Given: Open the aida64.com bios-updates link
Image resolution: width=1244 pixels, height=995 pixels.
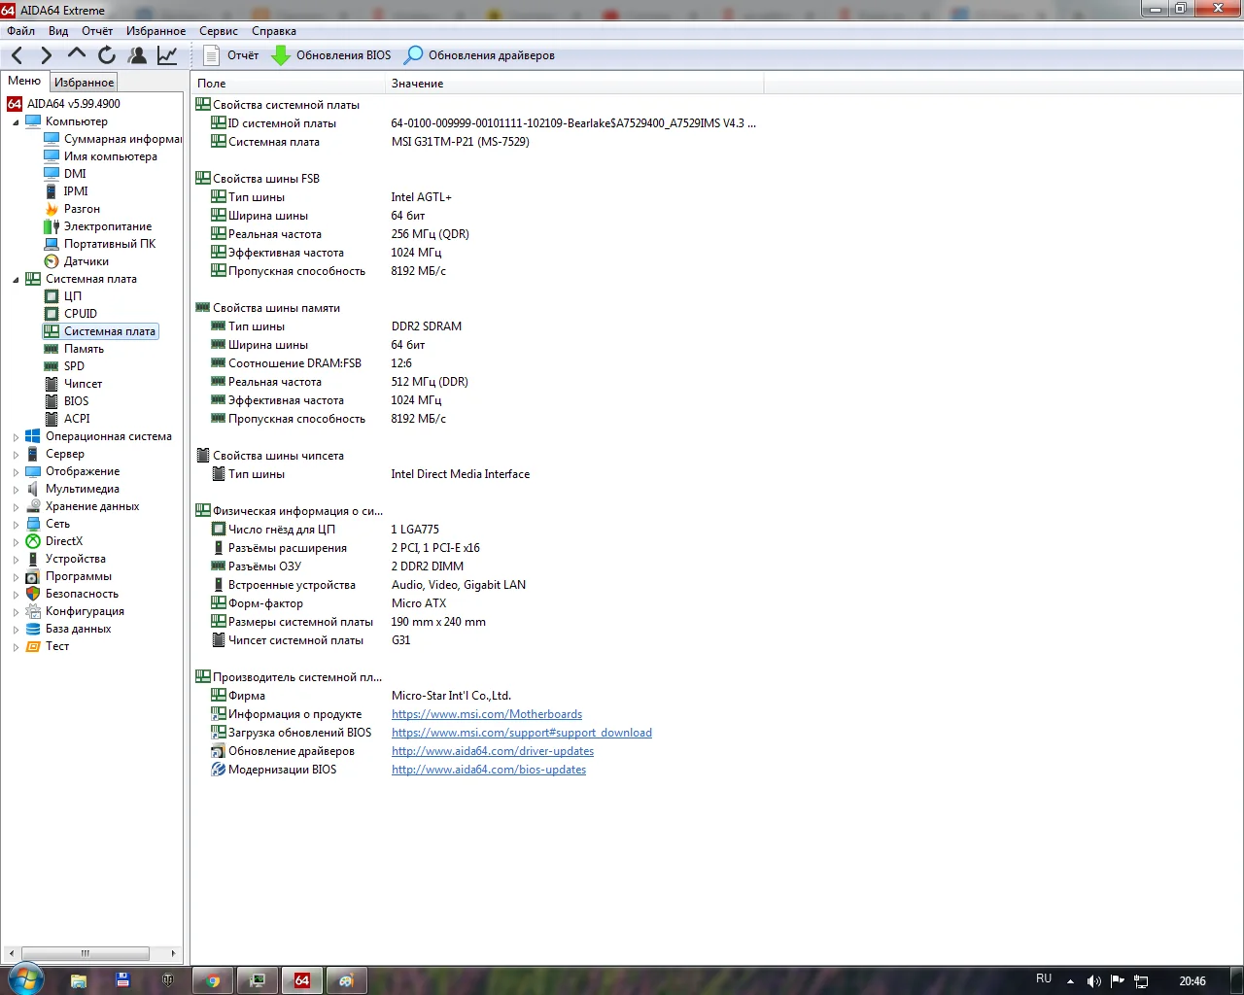Looking at the screenshot, I should coord(488,770).
